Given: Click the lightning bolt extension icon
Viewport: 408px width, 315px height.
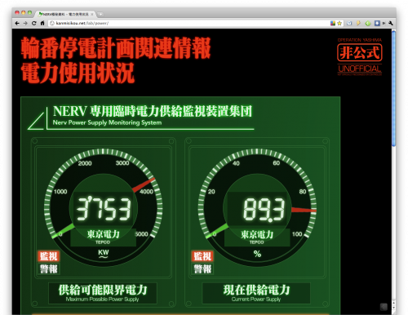Looking at the screenshot, I should coord(358,24).
